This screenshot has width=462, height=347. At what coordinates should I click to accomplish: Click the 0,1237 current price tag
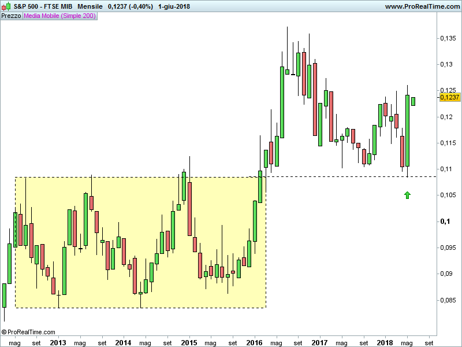click(x=450, y=97)
